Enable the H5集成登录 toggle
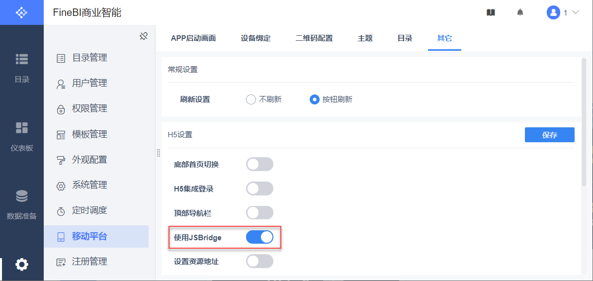The width and height of the screenshot is (593, 281). [x=259, y=188]
